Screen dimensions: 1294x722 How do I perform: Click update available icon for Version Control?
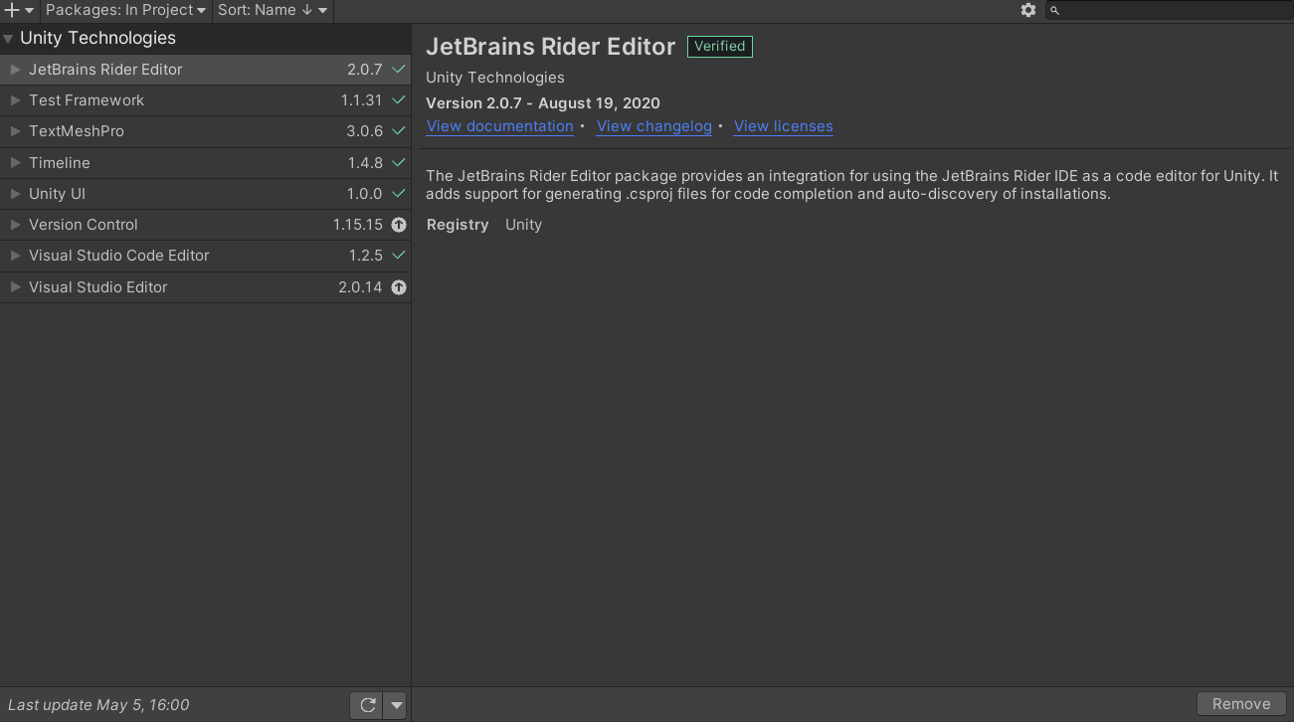(399, 225)
